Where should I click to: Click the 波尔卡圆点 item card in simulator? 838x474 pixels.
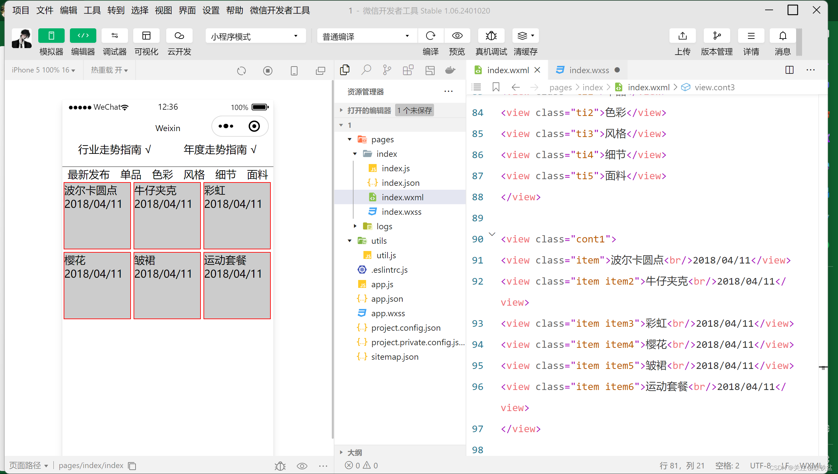click(97, 216)
